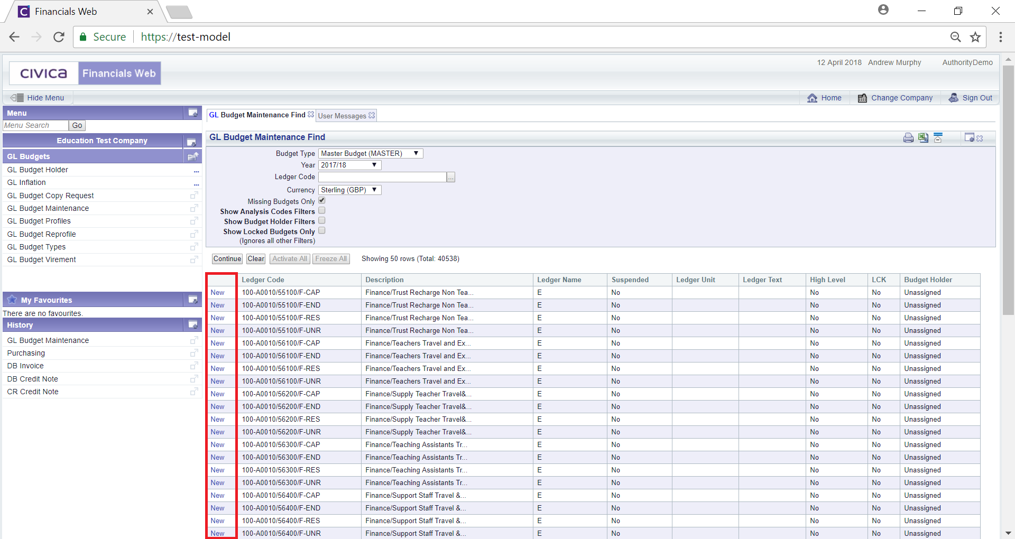Open the Chrome profile account icon
The image size is (1015, 539).
883,10
